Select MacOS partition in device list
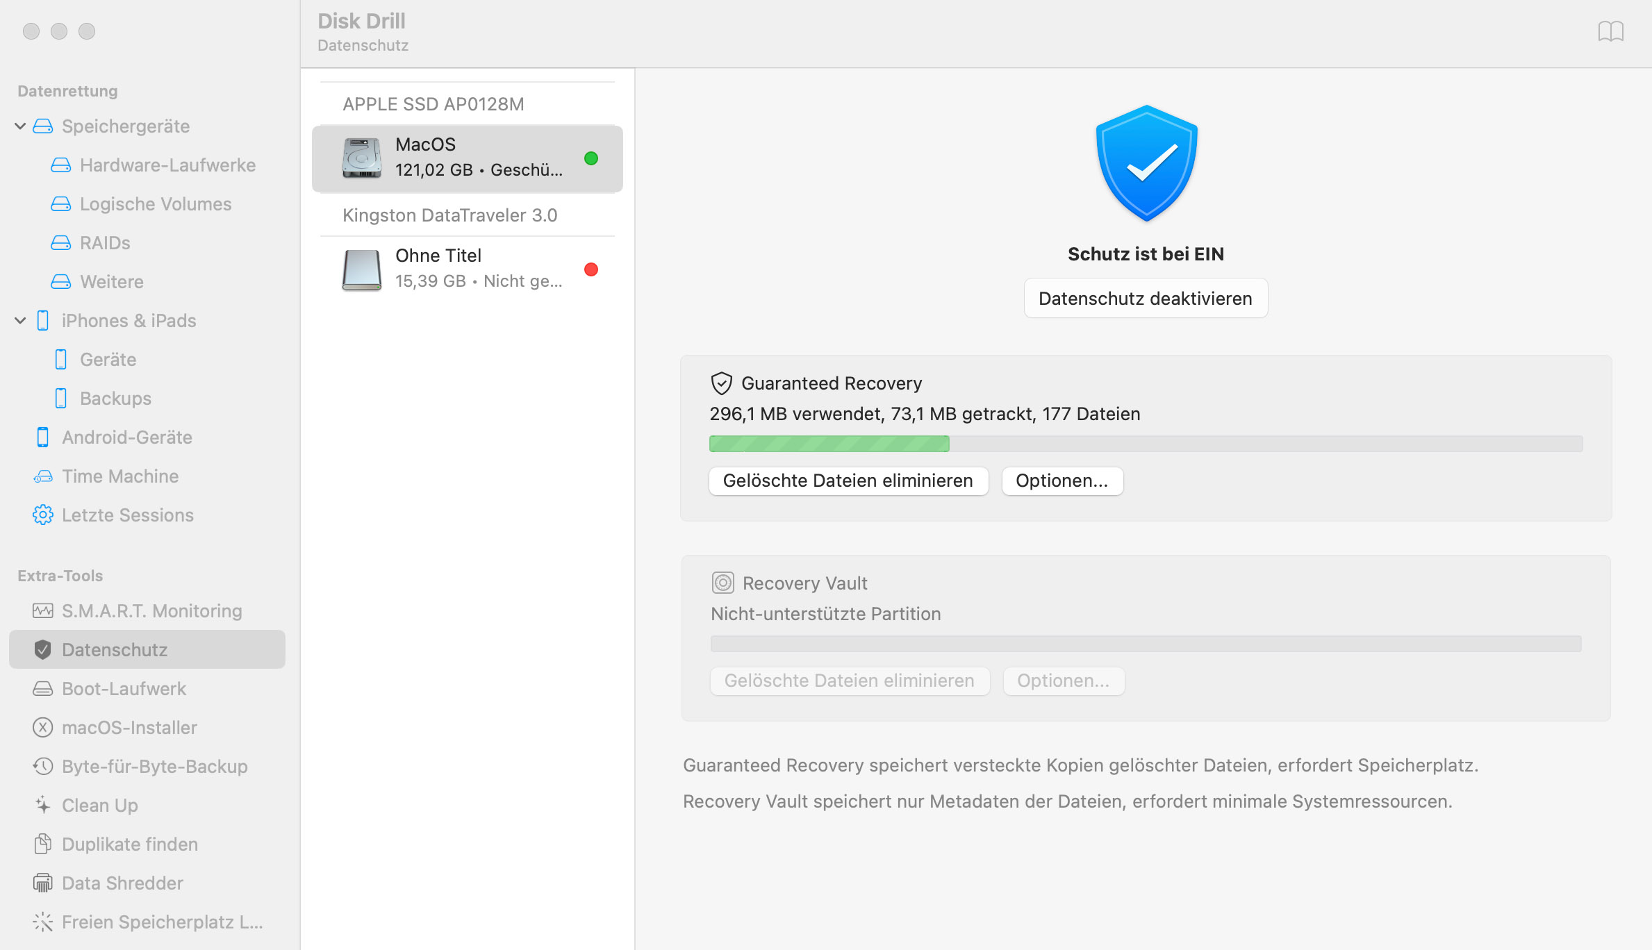This screenshot has height=950, width=1652. [468, 158]
